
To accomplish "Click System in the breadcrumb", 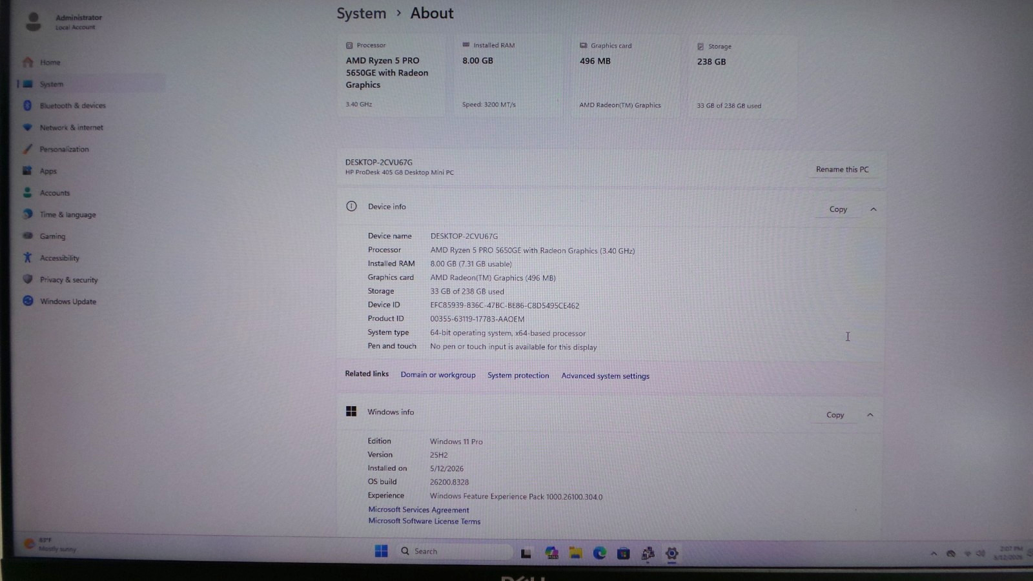I will pyautogui.click(x=361, y=14).
